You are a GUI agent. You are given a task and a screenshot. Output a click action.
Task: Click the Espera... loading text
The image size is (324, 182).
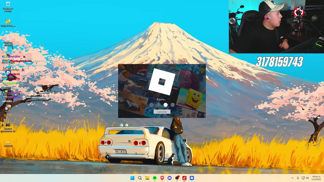tap(162, 99)
